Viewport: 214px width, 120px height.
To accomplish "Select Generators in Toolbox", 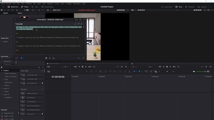I will pyautogui.click(x=8, y=82).
